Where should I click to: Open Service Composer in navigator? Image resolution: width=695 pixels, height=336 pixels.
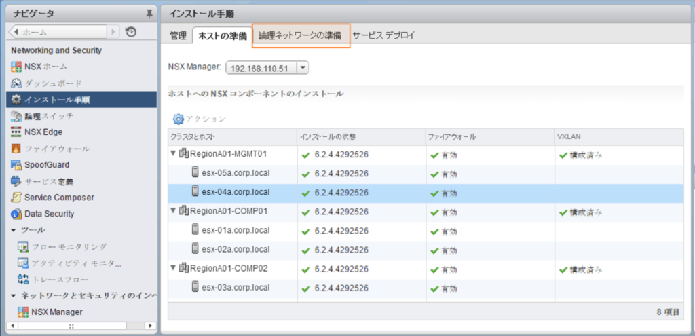[60, 198]
